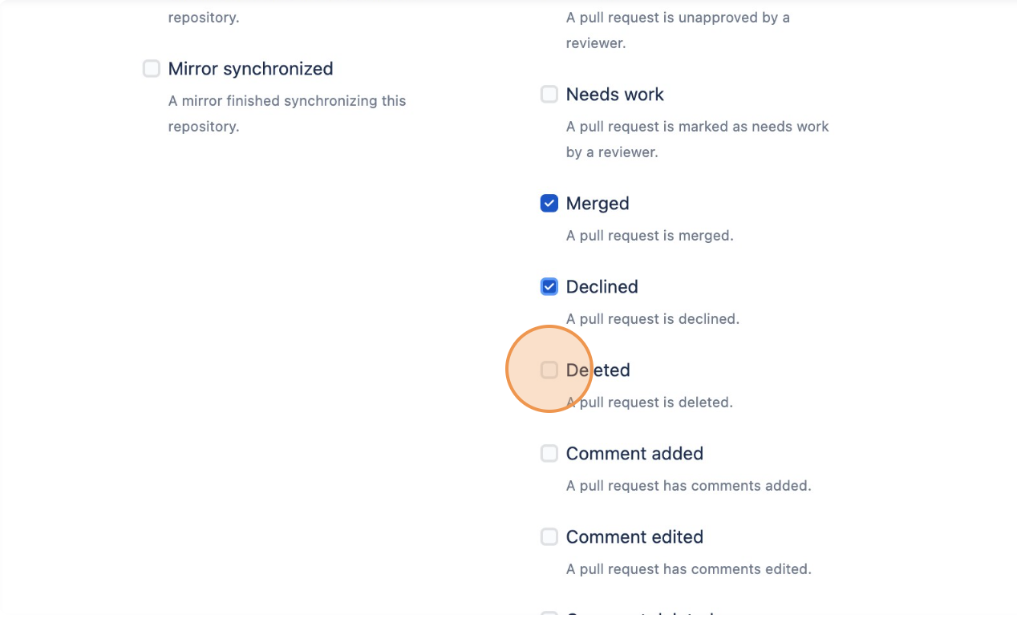Click the pull request is declined description
The image size is (1017, 635).
[x=652, y=318]
